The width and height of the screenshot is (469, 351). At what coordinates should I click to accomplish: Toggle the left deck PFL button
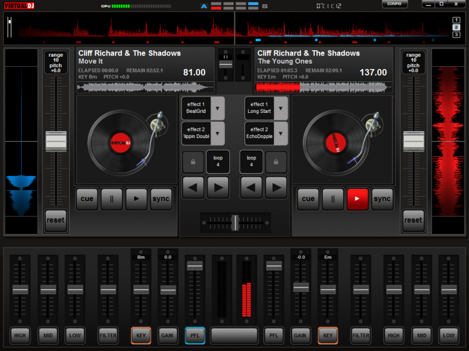(195, 335)
